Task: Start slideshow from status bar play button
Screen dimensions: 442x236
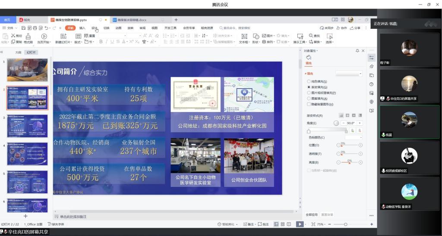Action: click(300, 224)
